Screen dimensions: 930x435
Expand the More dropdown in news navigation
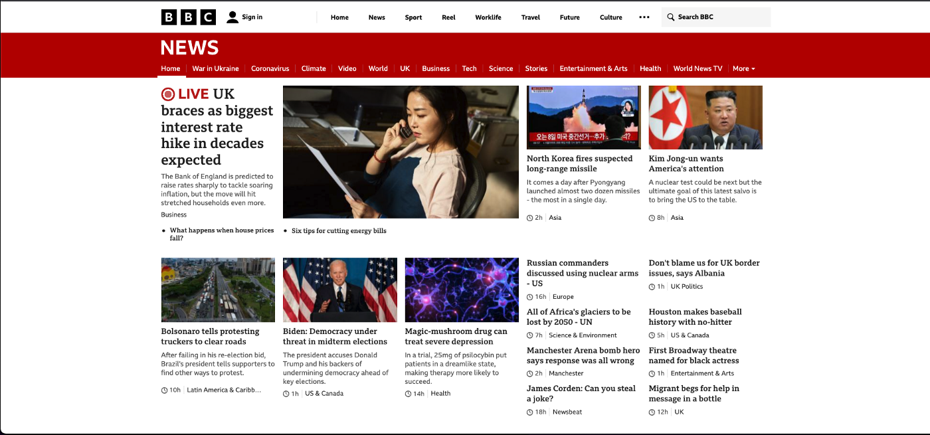(x=744, y=68)
